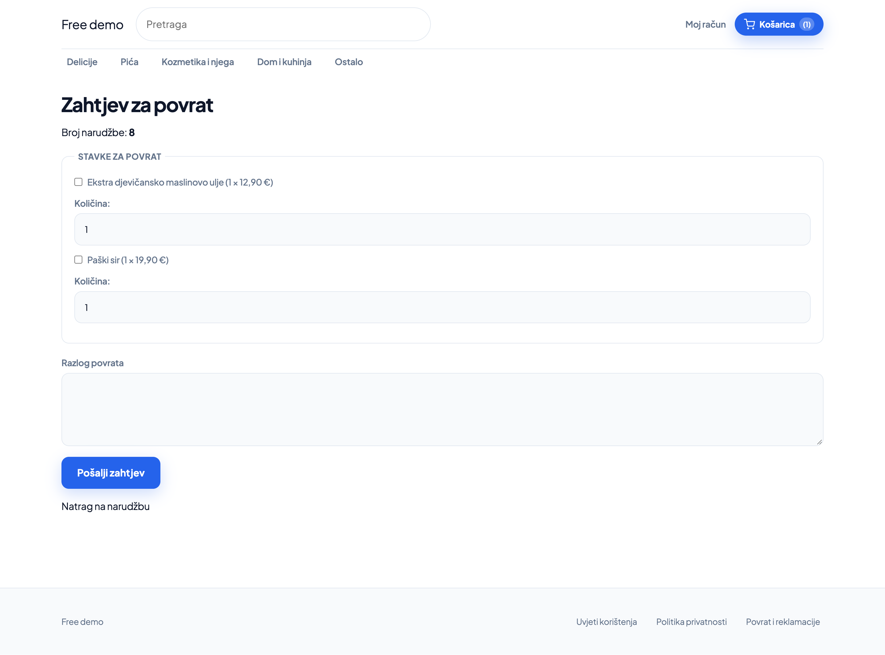The width and height of the screenshot is (885, 655).
Task: Open Politika privatnosti footer link
Action: [x=691, y=622]
